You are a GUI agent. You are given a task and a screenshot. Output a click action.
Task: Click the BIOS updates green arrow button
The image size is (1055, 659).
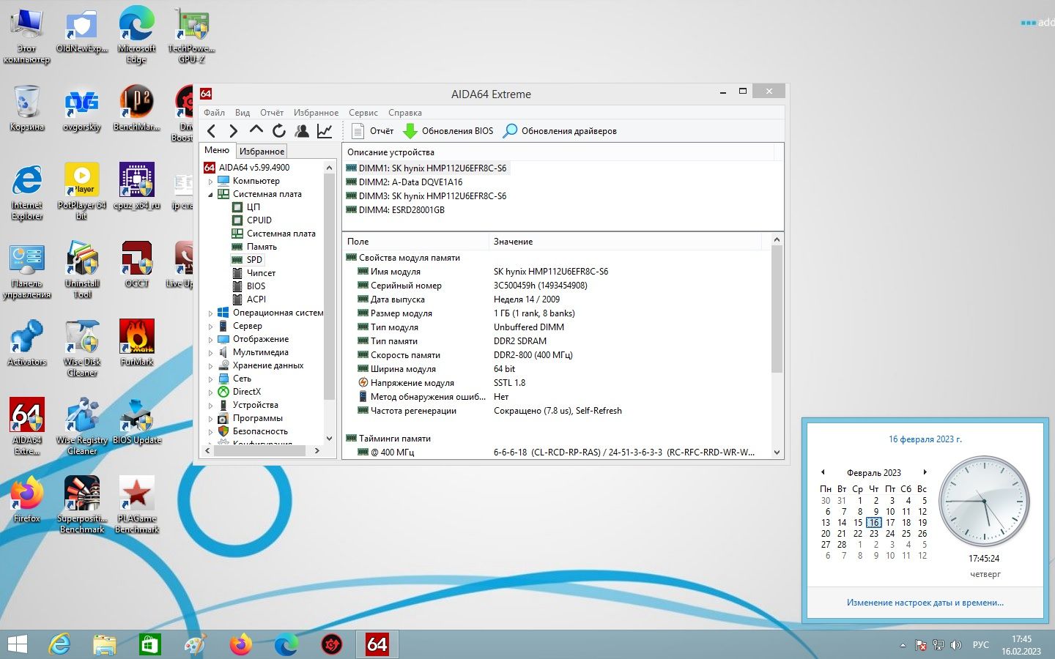[x=448, y=131]
